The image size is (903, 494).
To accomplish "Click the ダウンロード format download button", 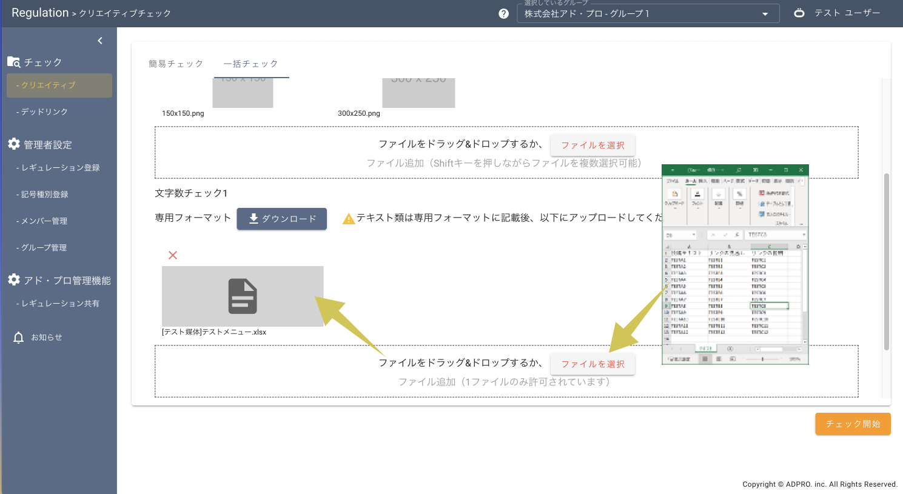I will pyautogui.click(x=281, y=219).
